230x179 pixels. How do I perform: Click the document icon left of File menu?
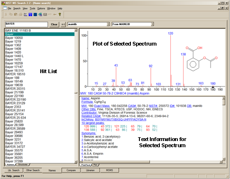click(5, 9)
